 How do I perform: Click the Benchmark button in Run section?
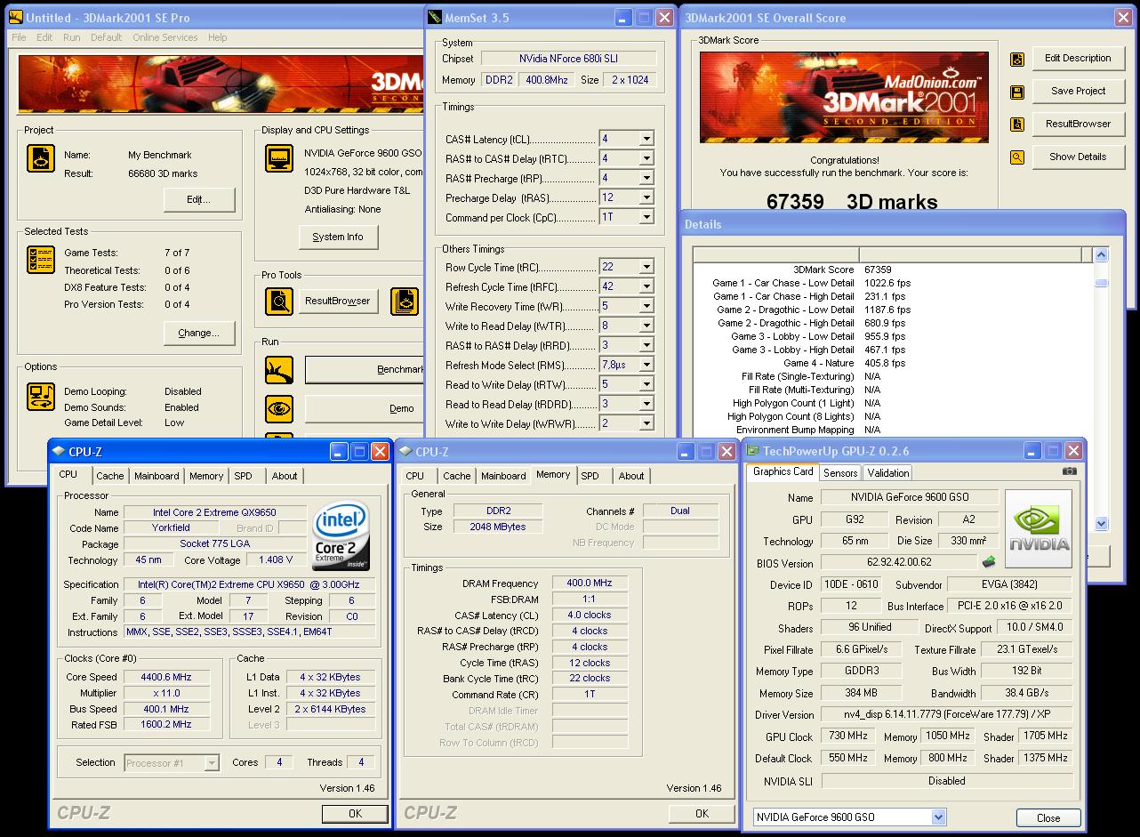point(365,369)
